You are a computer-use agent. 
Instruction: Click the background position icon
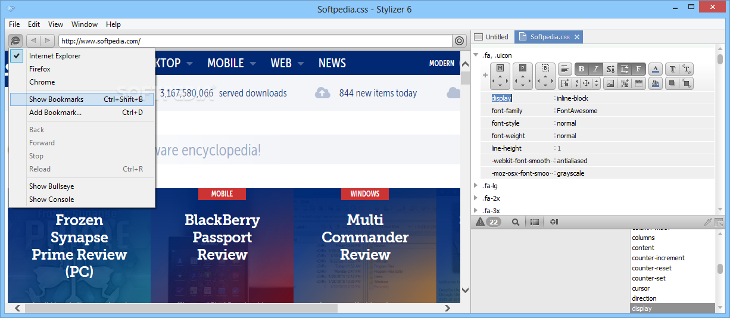coord(624,83)
